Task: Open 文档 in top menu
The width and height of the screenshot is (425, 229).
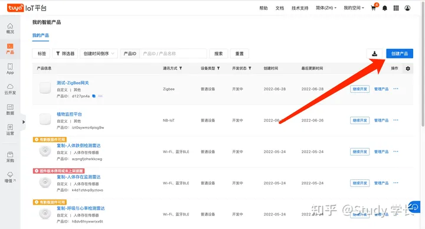Action: click(279, 8)
